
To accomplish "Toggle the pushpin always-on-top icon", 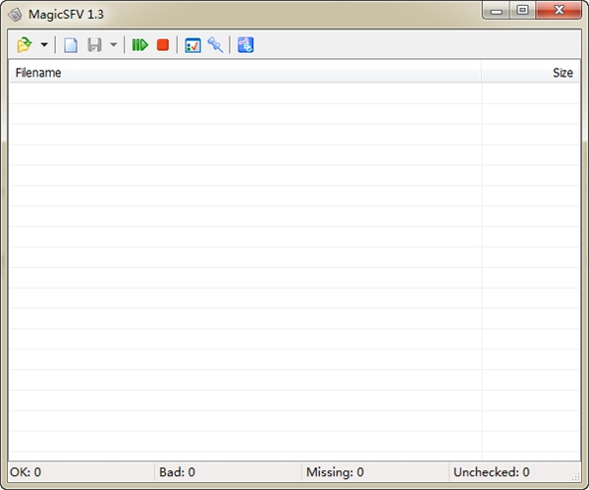I will pos(215,45).
